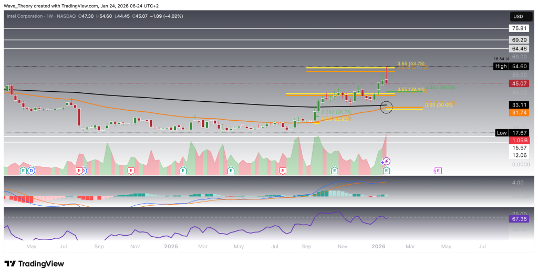Select the black circle drawing on the chart
This screenshot has width=538, height=275.
pos(386,107)
